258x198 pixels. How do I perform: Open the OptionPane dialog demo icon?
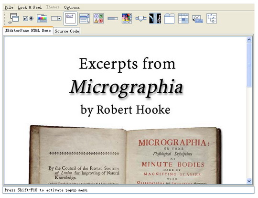[98, 18]
